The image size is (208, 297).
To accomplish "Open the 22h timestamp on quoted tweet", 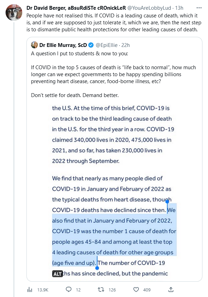I will click(x=126, y=45).
